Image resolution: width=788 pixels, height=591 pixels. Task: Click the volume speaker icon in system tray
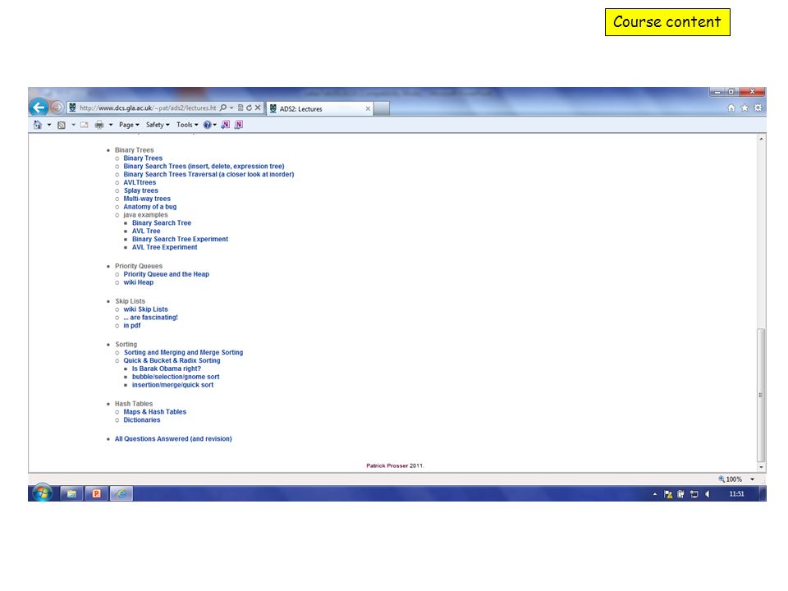[x=707, y=494]
